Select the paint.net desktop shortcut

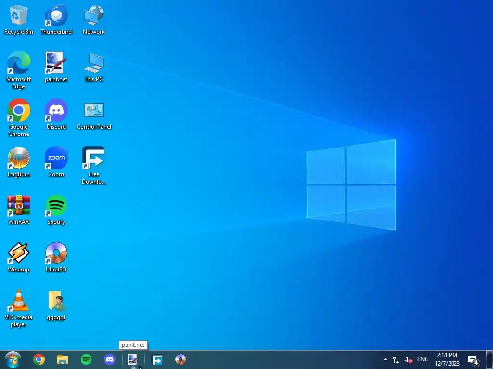[56, 67]
